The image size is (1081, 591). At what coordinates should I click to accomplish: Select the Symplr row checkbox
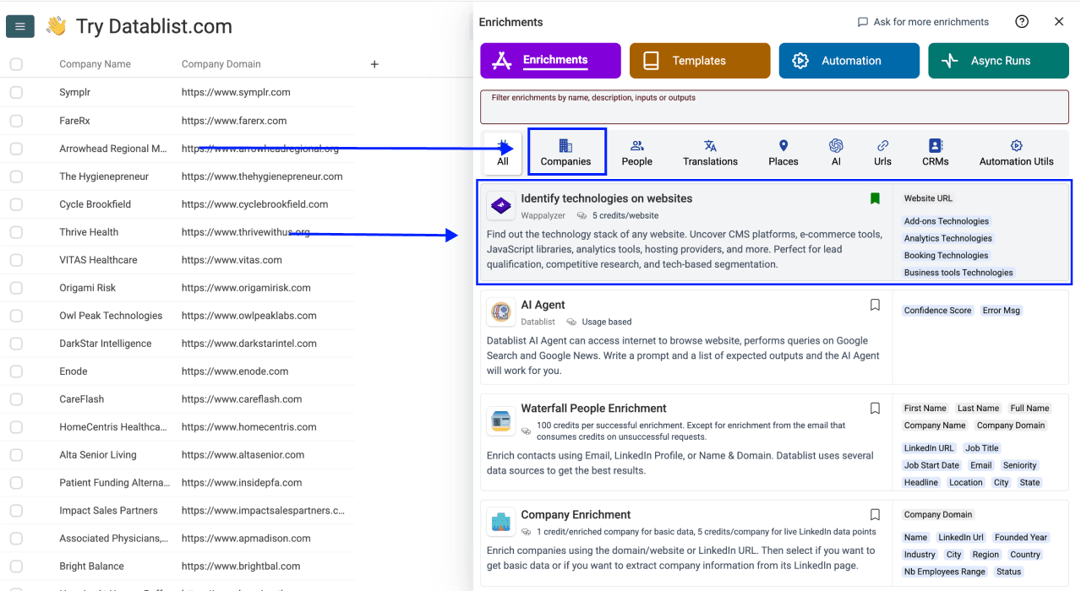[x=17, y=92]
